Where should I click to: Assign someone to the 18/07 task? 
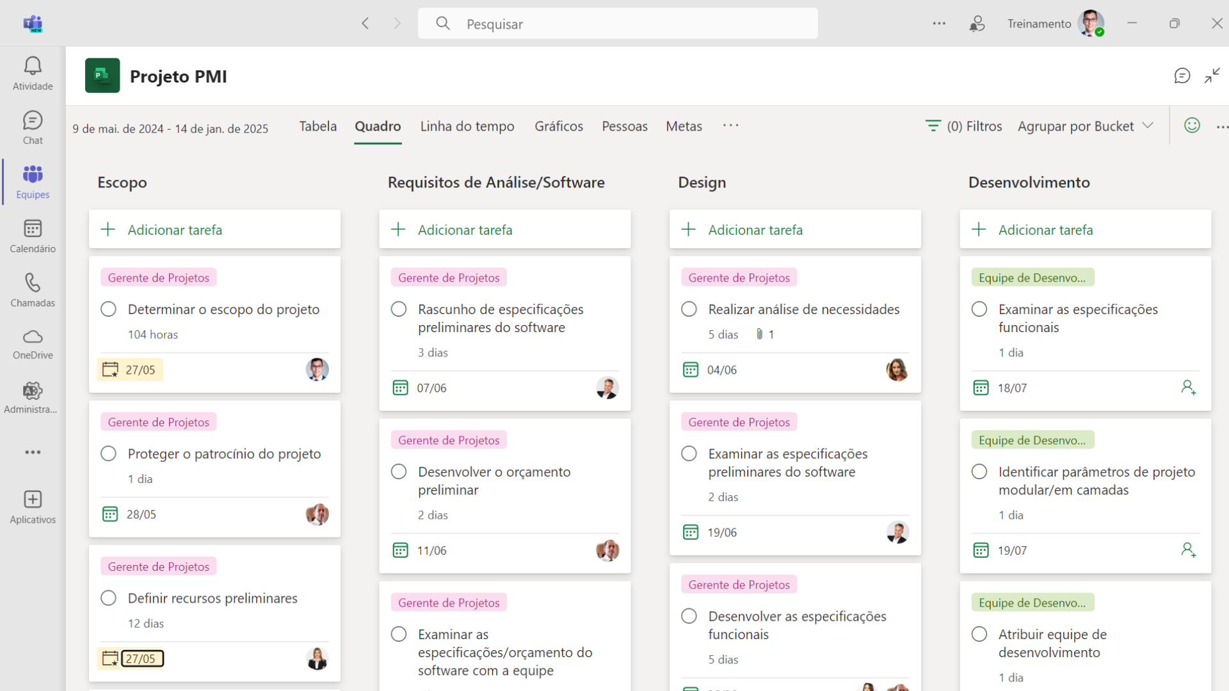coord(1189,388)
